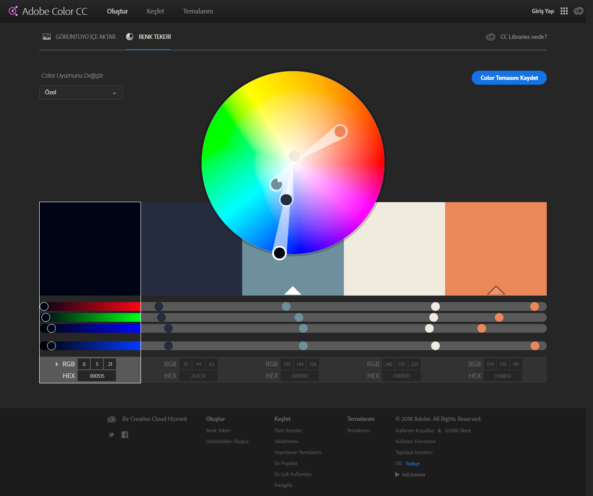Click the dark navy handle on wheel
The image size is (593, 496).
[x=286, y=200]
